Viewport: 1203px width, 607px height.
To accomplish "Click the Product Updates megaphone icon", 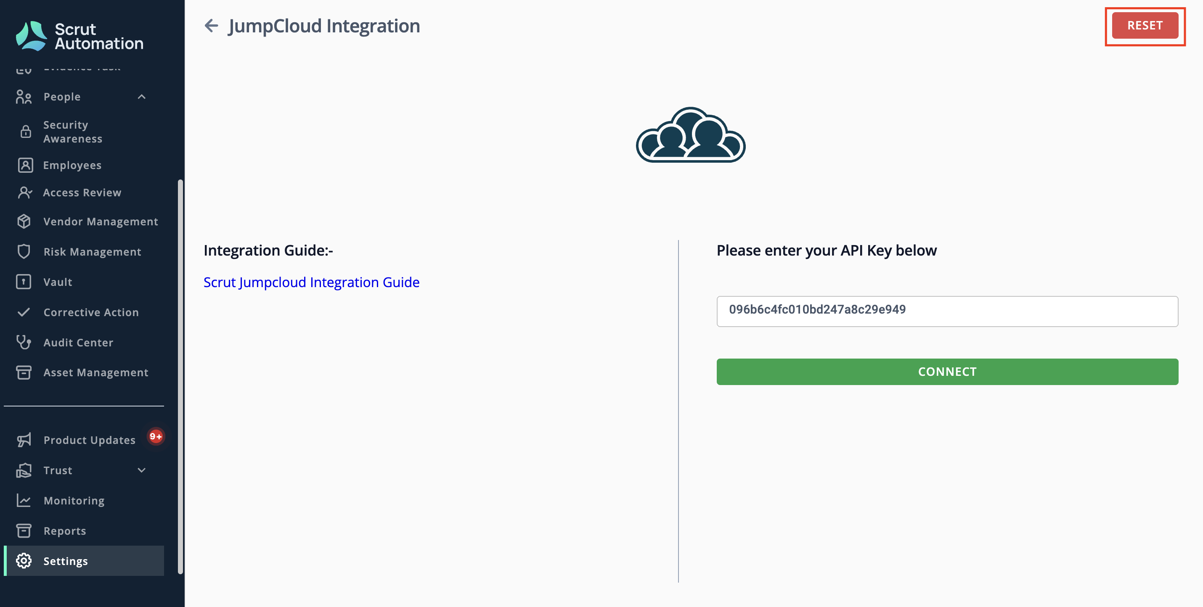I will click(x=24, y=440).
